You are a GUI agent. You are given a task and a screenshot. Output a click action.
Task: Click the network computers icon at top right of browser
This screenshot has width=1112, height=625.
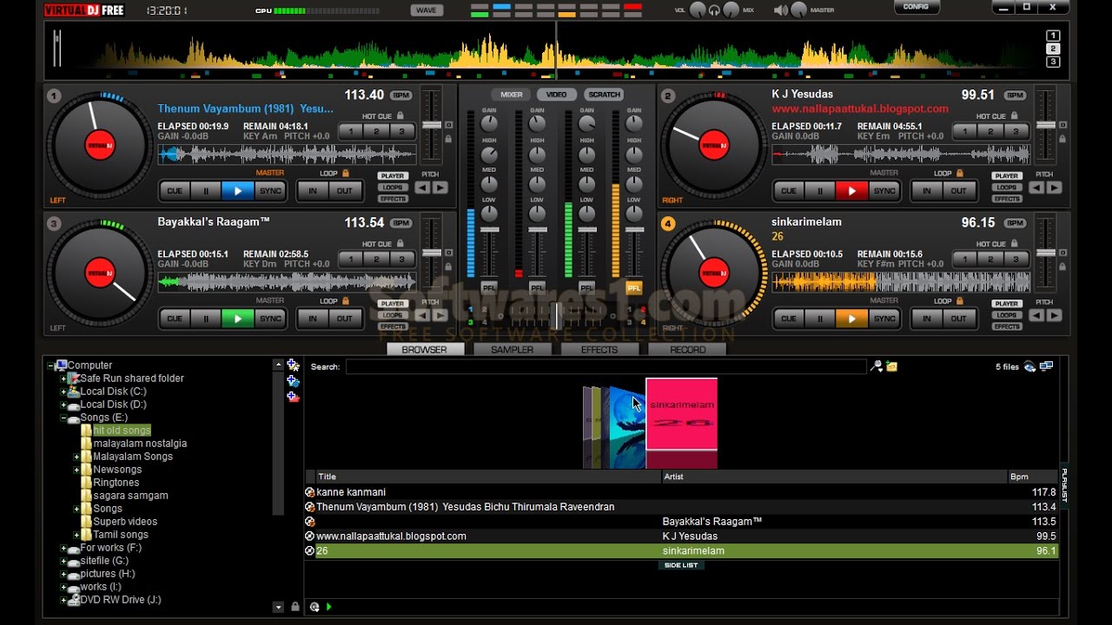click(x=1046, y=366)
